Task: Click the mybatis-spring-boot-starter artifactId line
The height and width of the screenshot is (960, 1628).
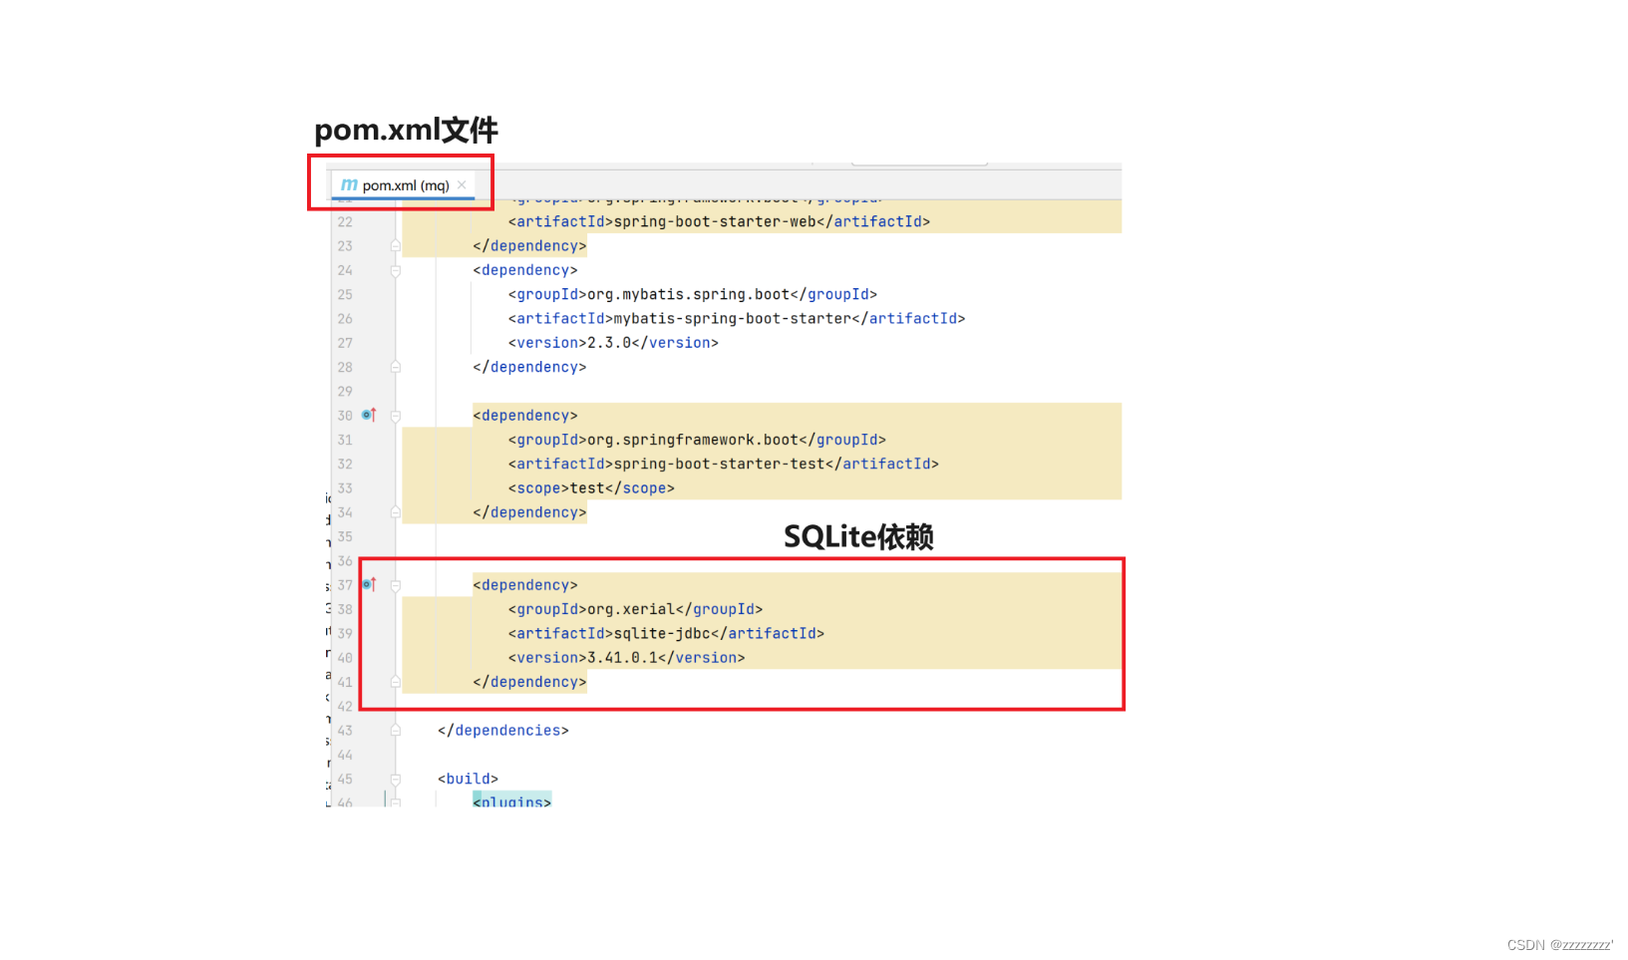Action: [737, 318]
